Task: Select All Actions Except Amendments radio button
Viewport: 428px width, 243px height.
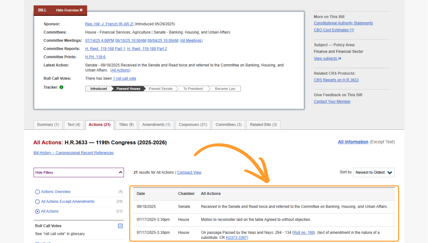Action: tap(37, 202)
